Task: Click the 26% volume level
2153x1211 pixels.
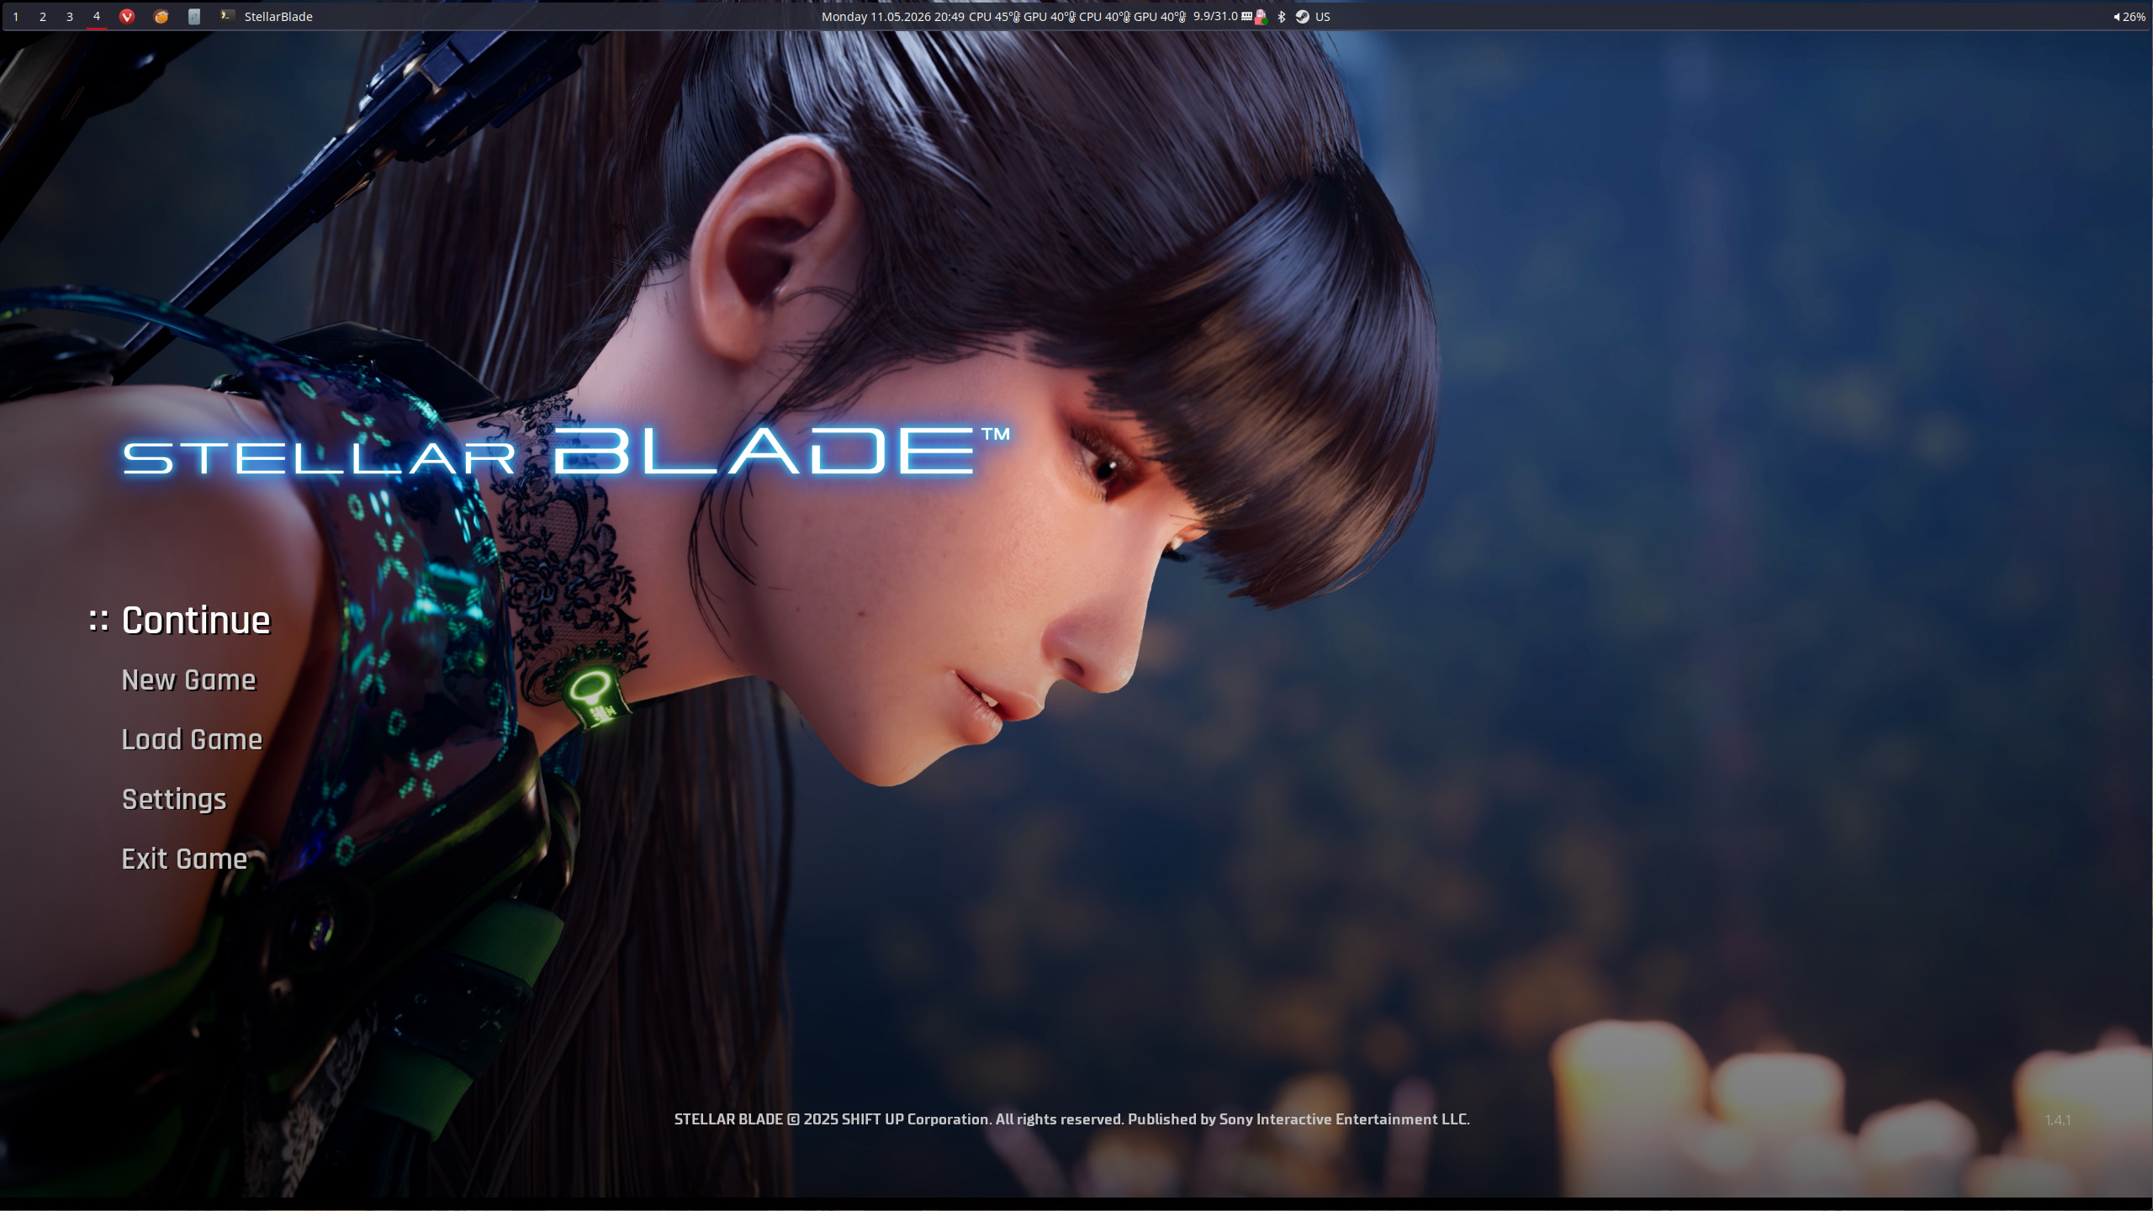Action: pos(2134,17)
